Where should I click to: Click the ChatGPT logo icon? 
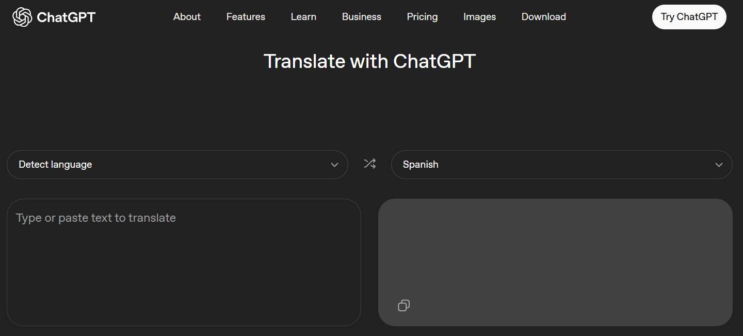[x=22, y=17]
